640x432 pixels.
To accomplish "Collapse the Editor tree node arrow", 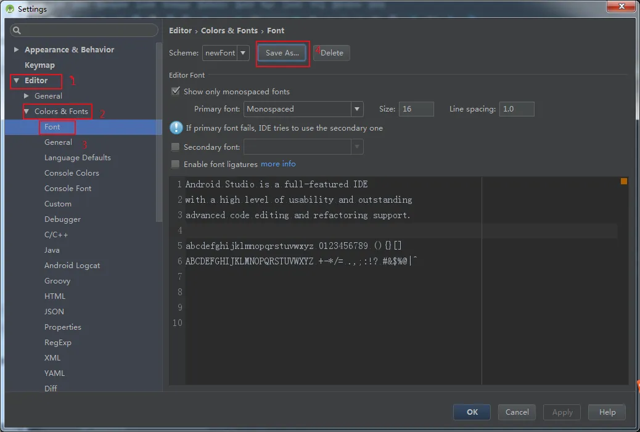I will [x=16, y=80].
